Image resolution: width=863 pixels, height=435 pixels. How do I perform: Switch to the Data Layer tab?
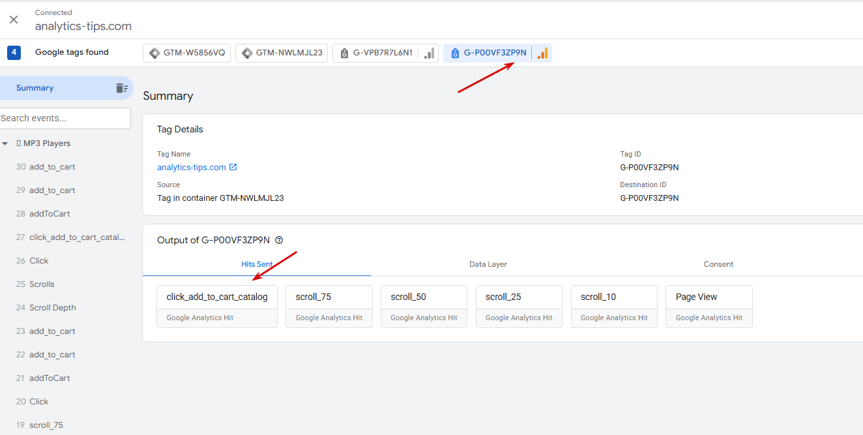coord(488,264)
